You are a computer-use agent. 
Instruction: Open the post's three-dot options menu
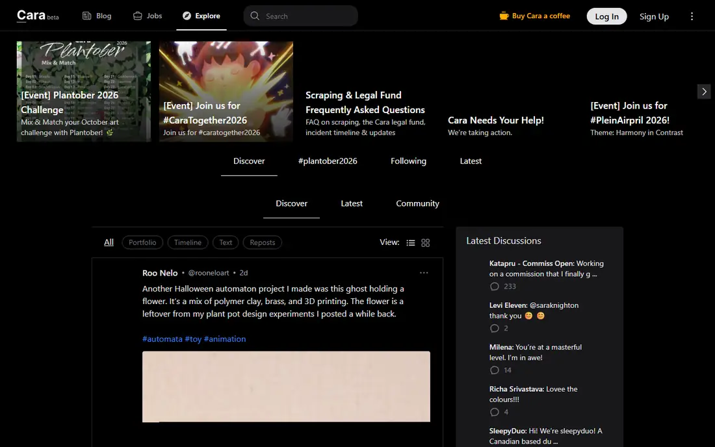pyautogui.click(x=424, y=273)
